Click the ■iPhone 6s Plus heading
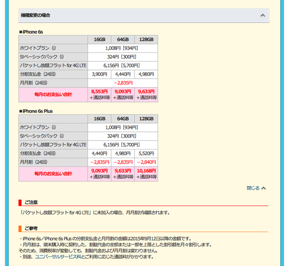Image resolution: width=289 pixels, height=266 pixels. point(36,111)
